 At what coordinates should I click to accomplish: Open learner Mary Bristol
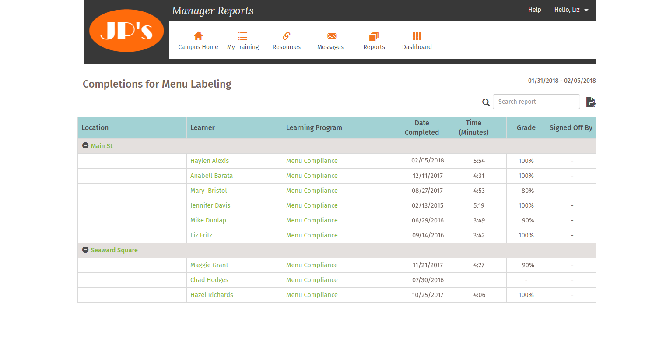click(x=209, y=191)
